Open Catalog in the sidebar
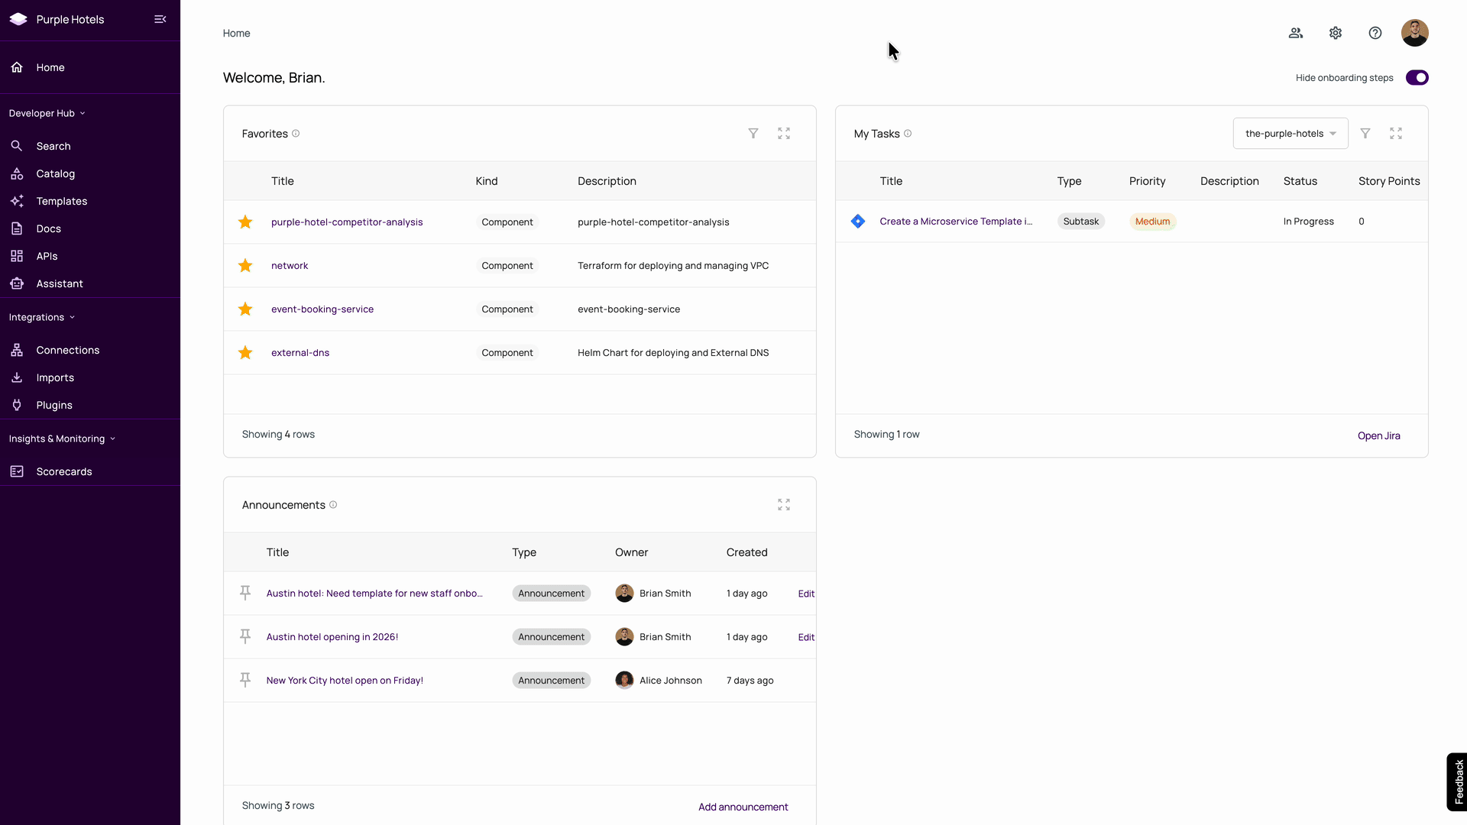 click(56, 174)
